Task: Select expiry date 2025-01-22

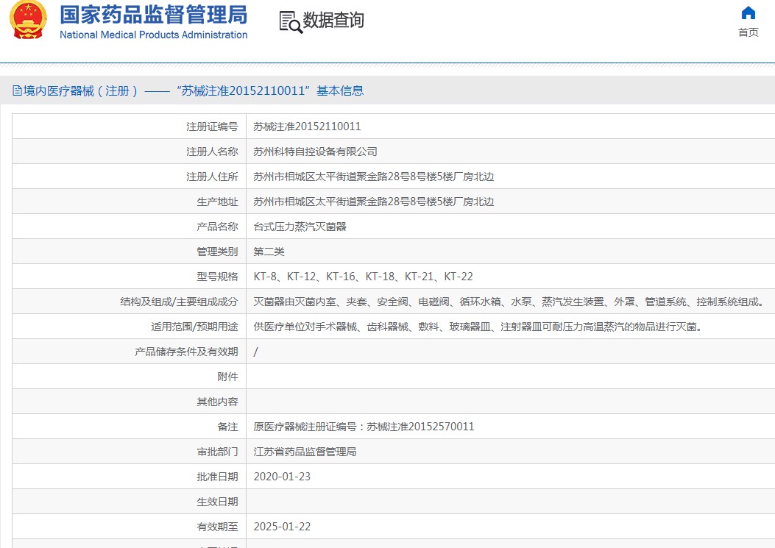Action: [x=282, y=527]
